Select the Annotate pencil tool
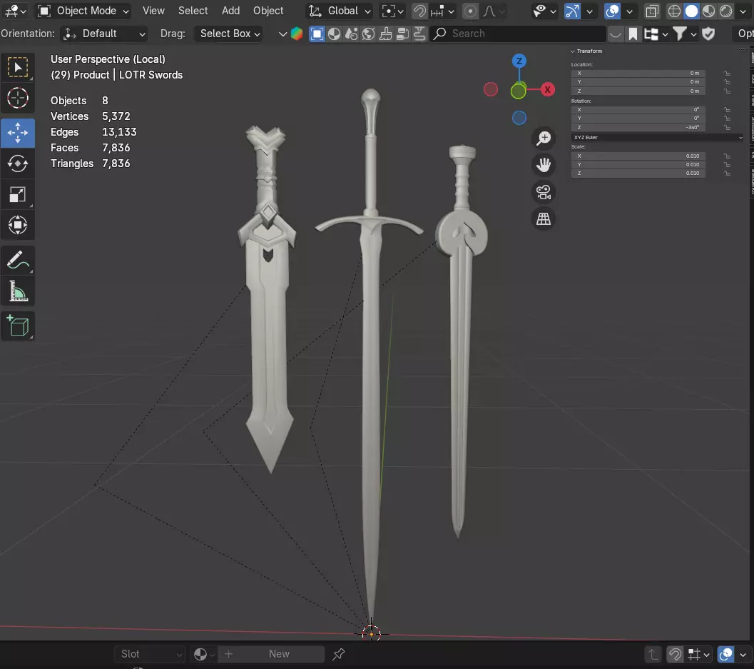754x669 pixels. 18,261
